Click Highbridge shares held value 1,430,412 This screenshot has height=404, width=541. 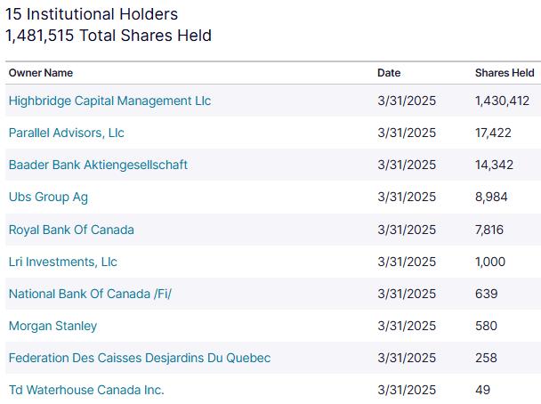point(503,101)
